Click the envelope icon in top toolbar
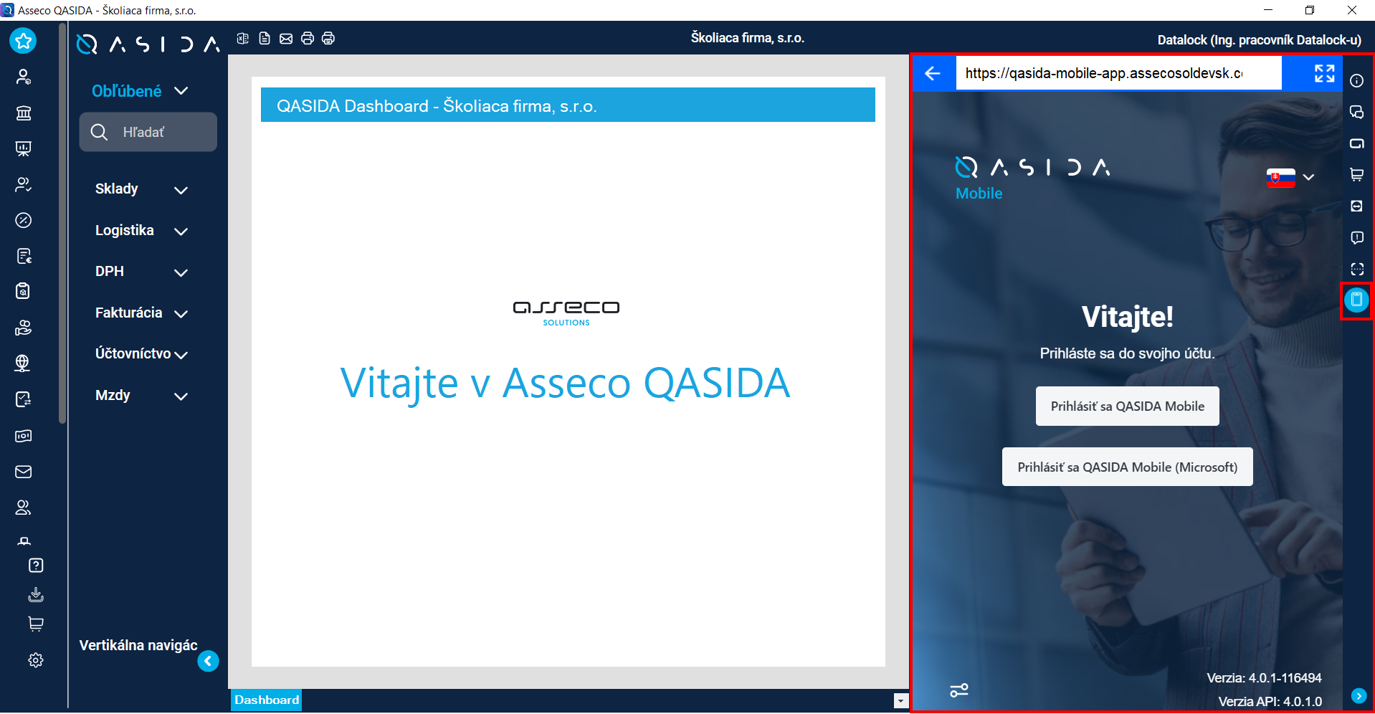Screen dimensions: 1375x714 click(286, 39)
